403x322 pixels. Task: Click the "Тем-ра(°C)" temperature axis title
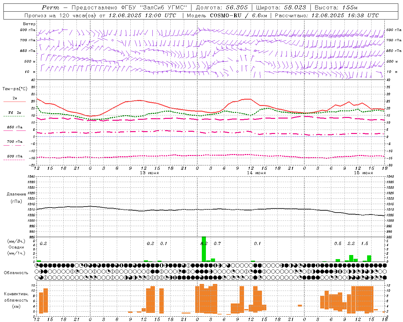[x=15, y=89]
